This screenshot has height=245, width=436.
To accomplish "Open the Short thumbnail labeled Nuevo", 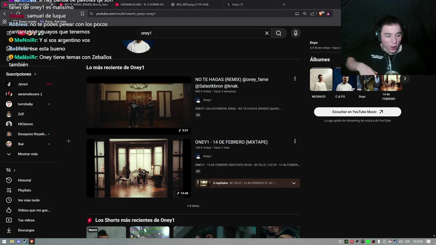I will pyautogui.click(x=106, y=232).
